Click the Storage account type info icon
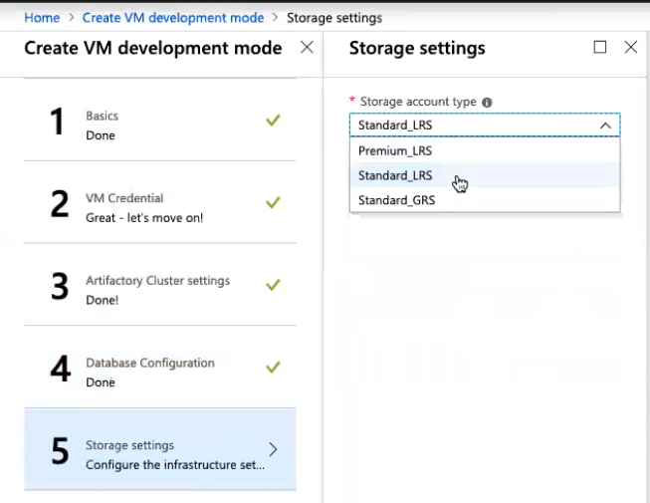The width and height of the screenshot is (650, 503). (487, 102)
